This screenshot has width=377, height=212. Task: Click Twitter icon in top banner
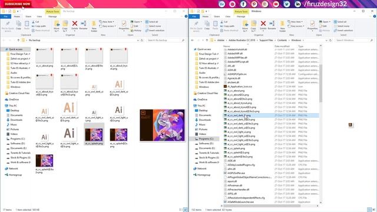point(287,4)
